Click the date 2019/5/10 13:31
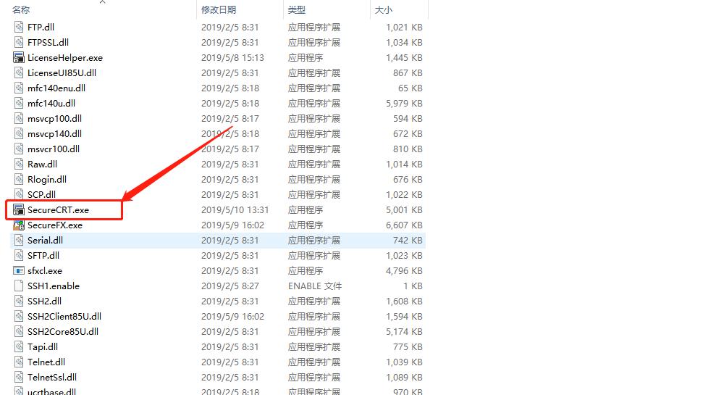703x395 pixels. (x=235, y=209)
